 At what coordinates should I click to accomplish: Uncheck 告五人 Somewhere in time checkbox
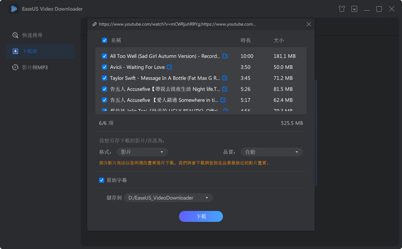(105, 100)
